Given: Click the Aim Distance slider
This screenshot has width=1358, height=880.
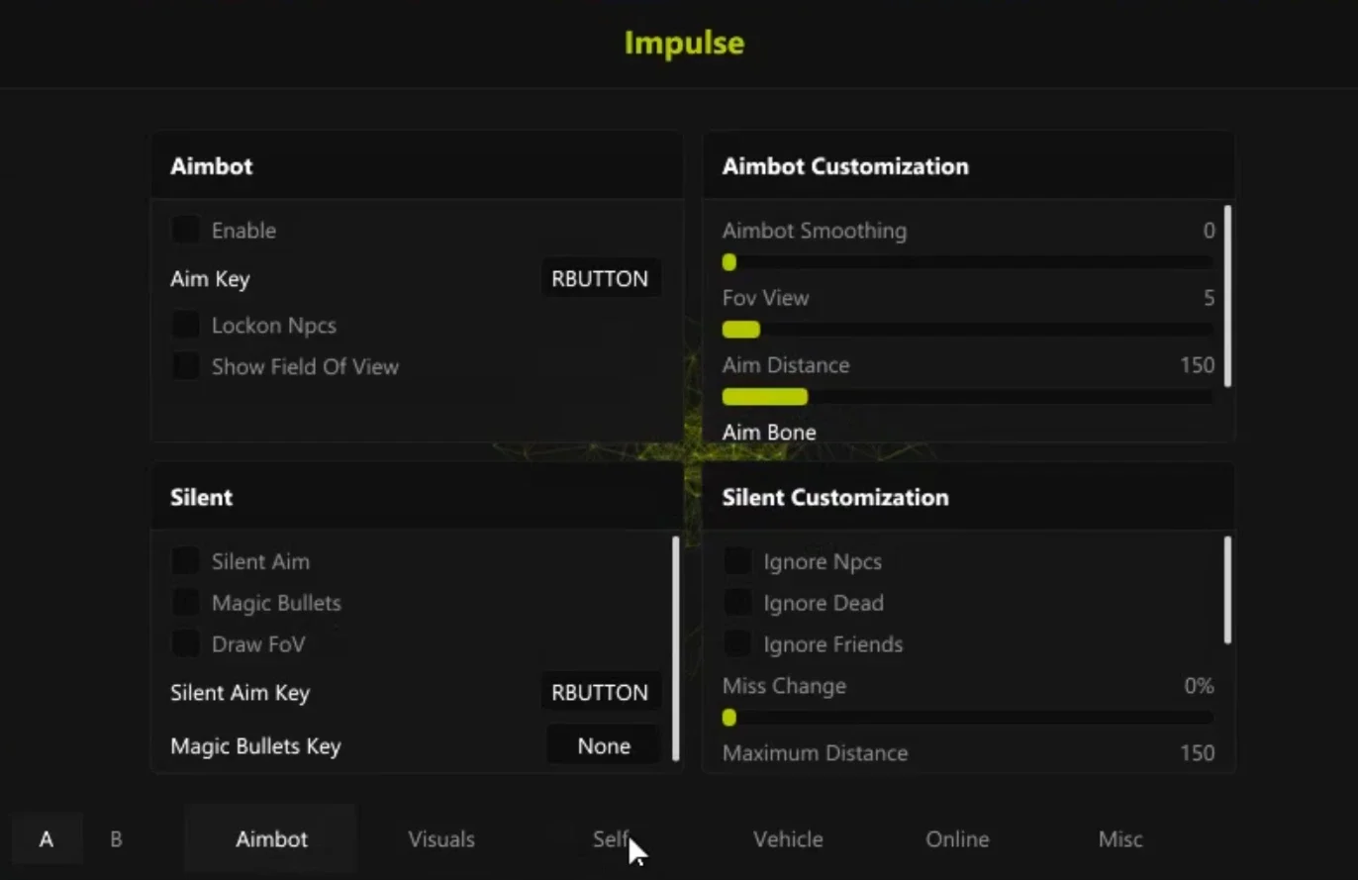Looking at the screenshot, I should pyautogui.click(x=967, y=397).
